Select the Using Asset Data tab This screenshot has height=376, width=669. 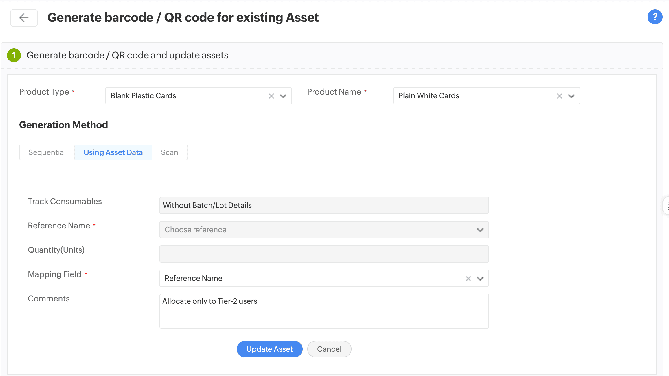click(113, 152)
